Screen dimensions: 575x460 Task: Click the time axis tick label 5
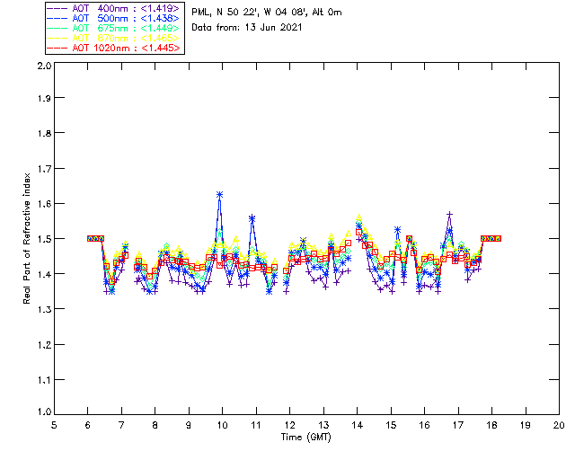pos(54,425)
